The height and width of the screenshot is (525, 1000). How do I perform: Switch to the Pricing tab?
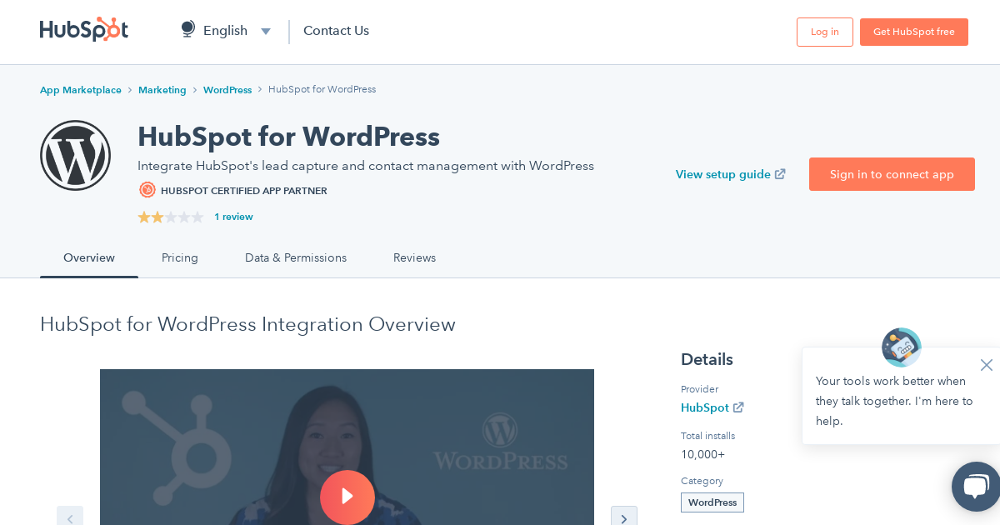(180, 257)
